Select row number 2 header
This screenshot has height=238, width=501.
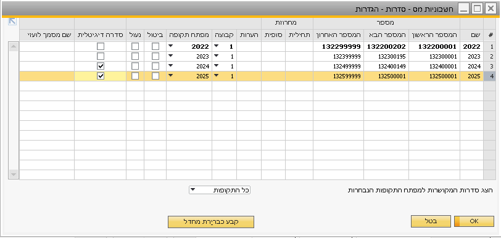click(x=490, y=56)
